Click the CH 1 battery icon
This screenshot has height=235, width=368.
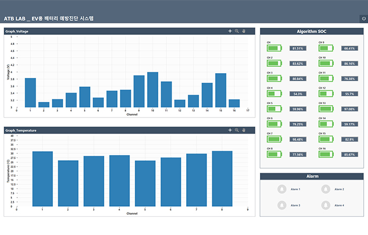(275, 48)
